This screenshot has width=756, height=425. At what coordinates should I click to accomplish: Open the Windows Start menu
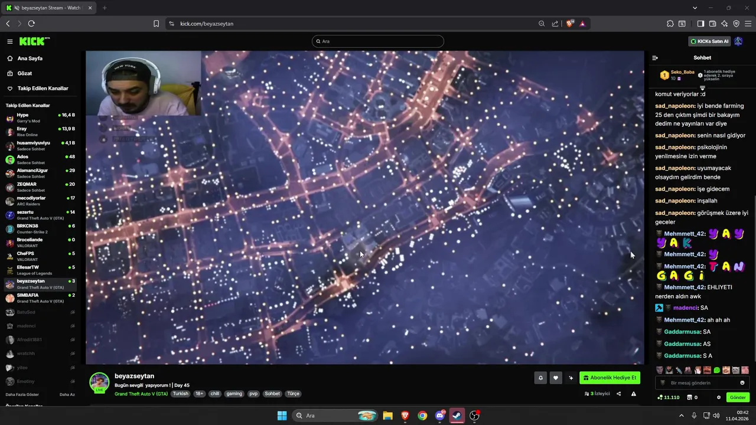[282, 416]
